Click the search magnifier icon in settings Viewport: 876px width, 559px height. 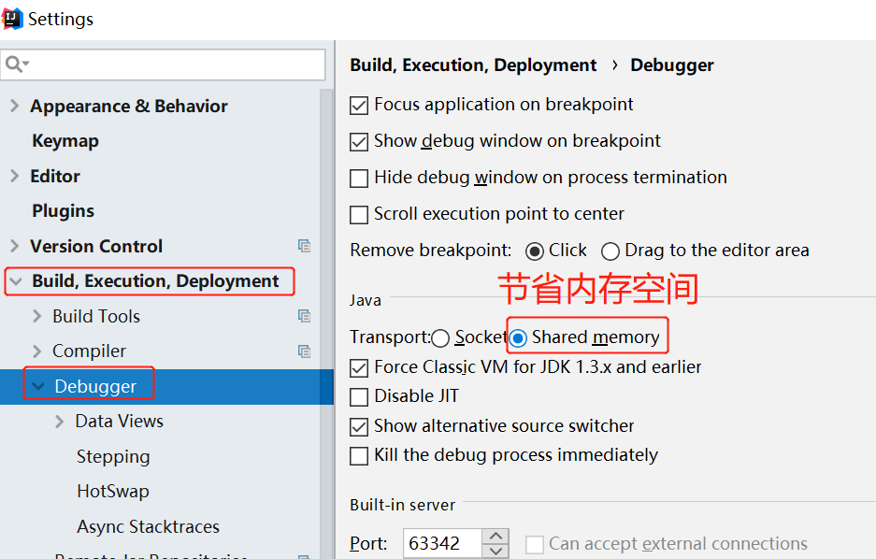pos(16,64)
